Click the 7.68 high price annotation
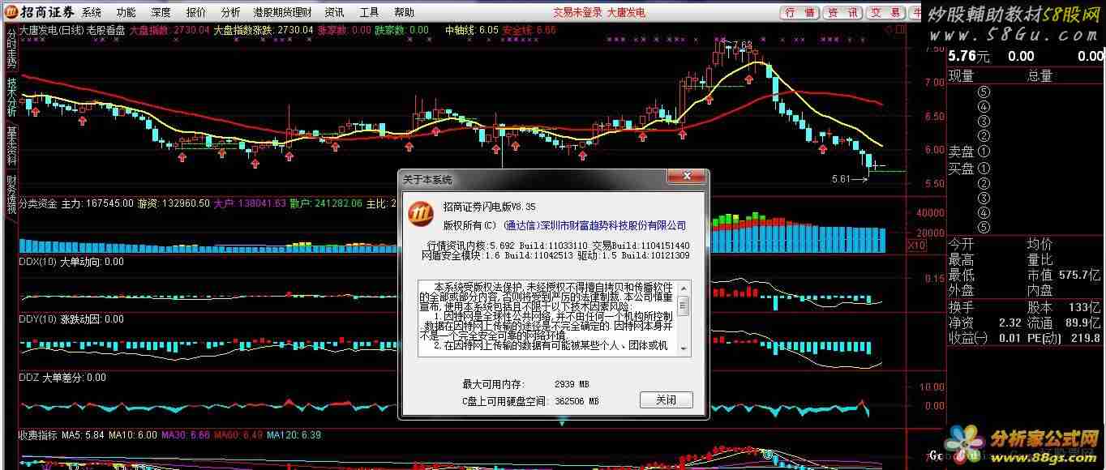 [x=742, y=45]
